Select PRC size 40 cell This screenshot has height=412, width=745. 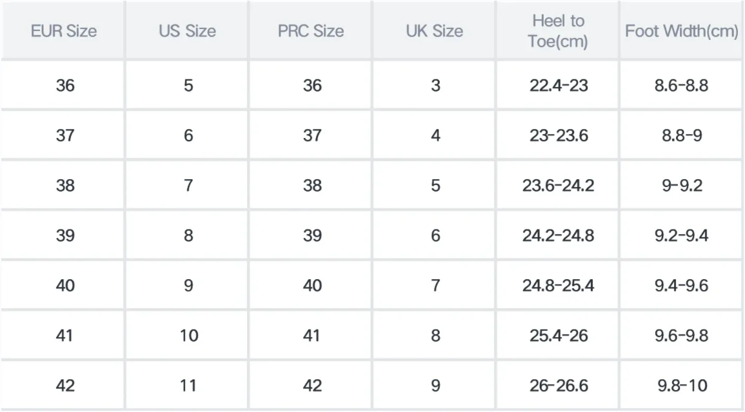click(x=312, y=285)
